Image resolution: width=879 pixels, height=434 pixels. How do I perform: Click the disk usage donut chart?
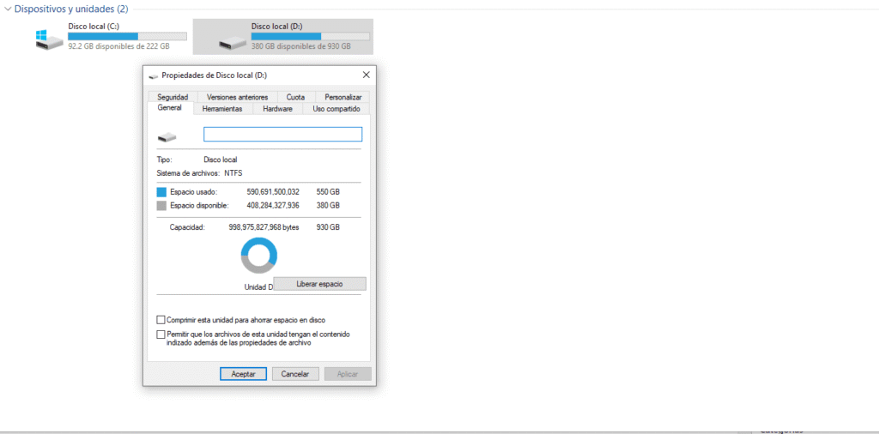(259, 256)
